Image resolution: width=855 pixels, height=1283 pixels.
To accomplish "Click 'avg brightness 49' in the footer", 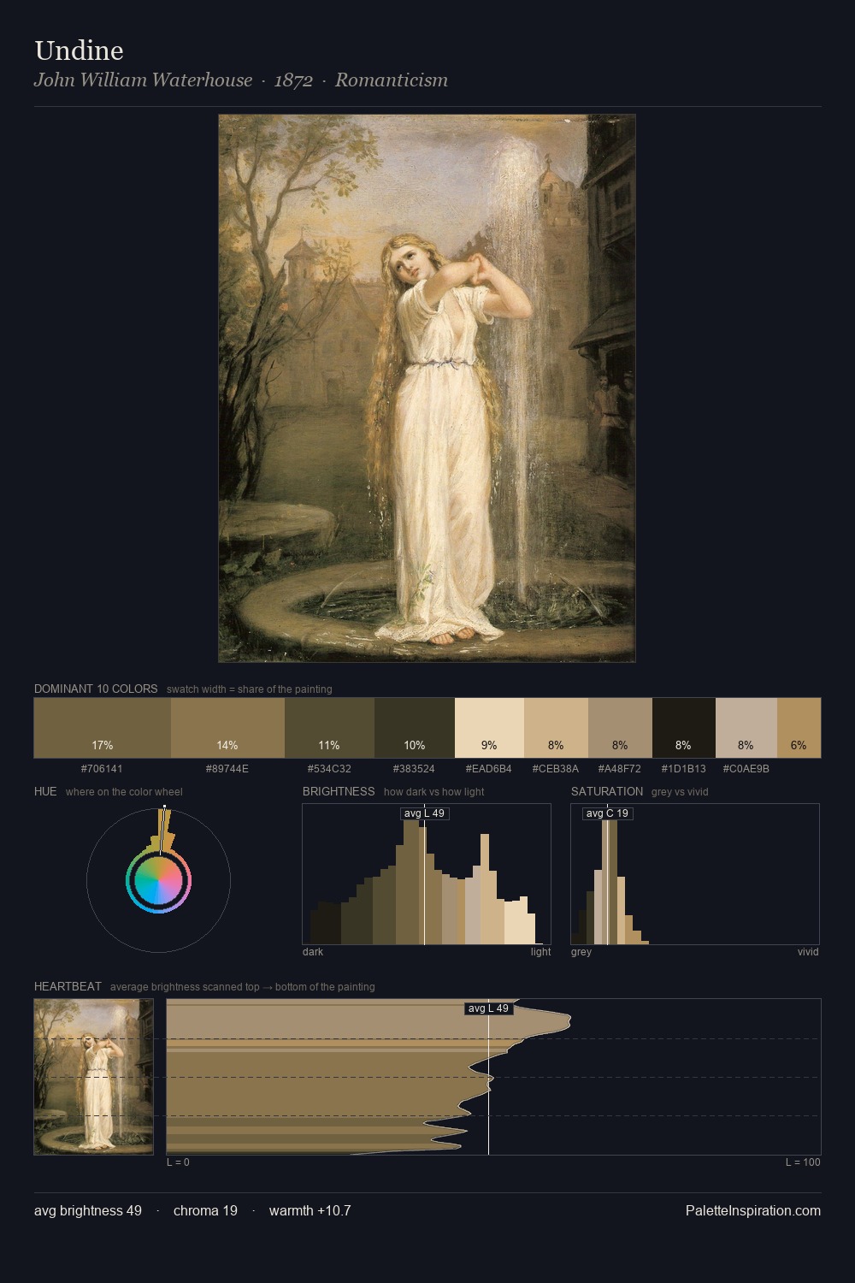I will [88, 1210].
